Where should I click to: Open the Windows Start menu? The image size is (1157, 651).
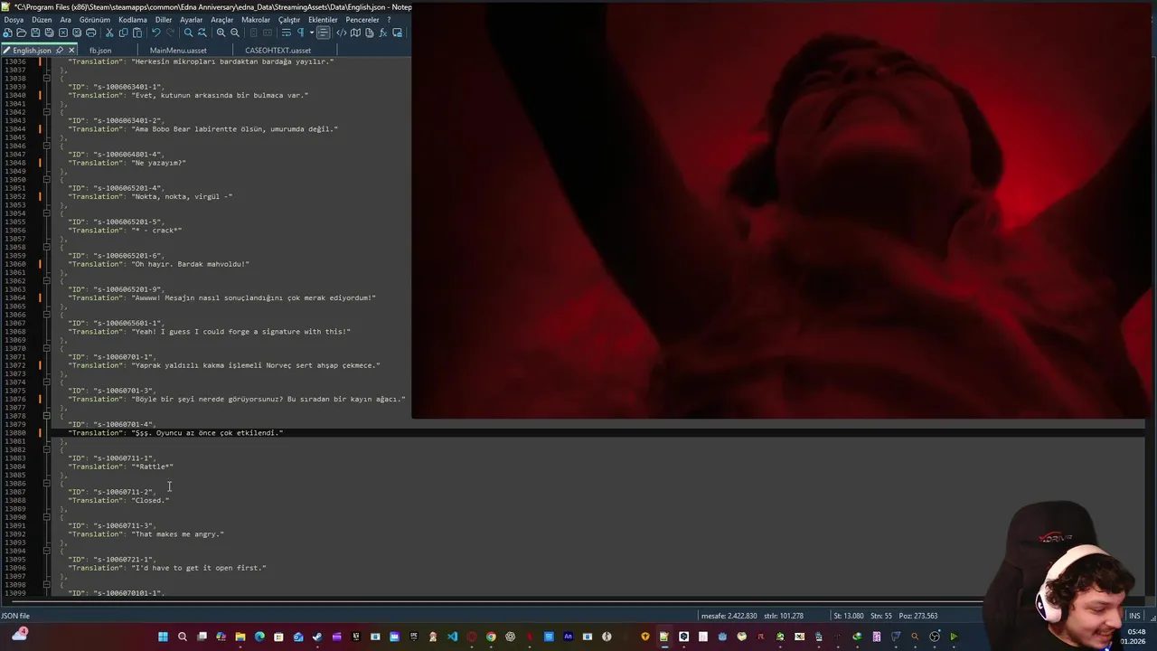[x=163, y=637]
